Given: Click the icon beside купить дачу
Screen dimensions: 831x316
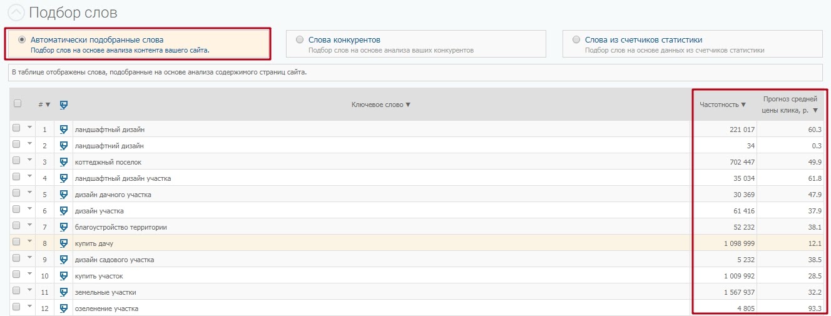Looking at the screenshot, I should tap(63, 243).
